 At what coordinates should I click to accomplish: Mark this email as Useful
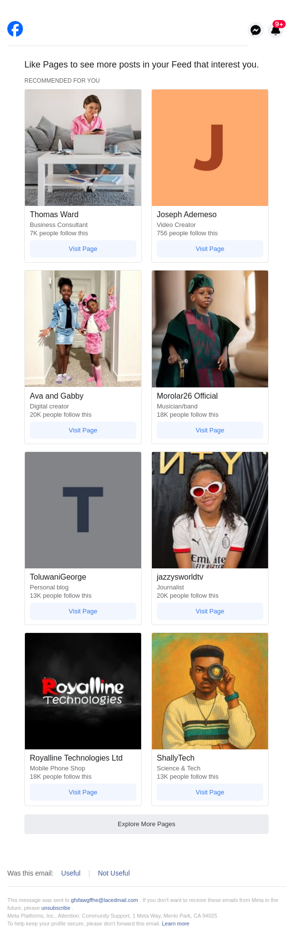coord(71,873)
